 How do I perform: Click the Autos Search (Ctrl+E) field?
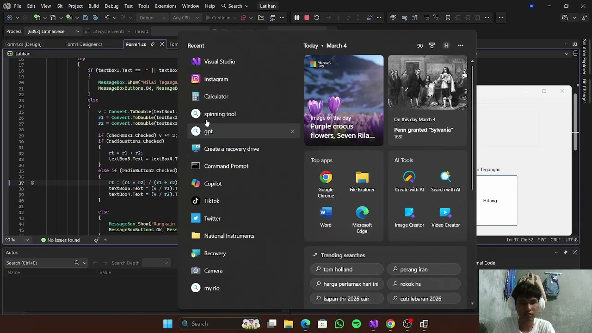39,263
